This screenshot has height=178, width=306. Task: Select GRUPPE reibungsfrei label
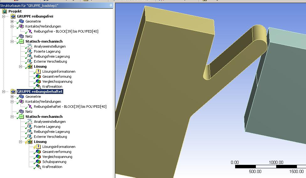coord(35,16)
